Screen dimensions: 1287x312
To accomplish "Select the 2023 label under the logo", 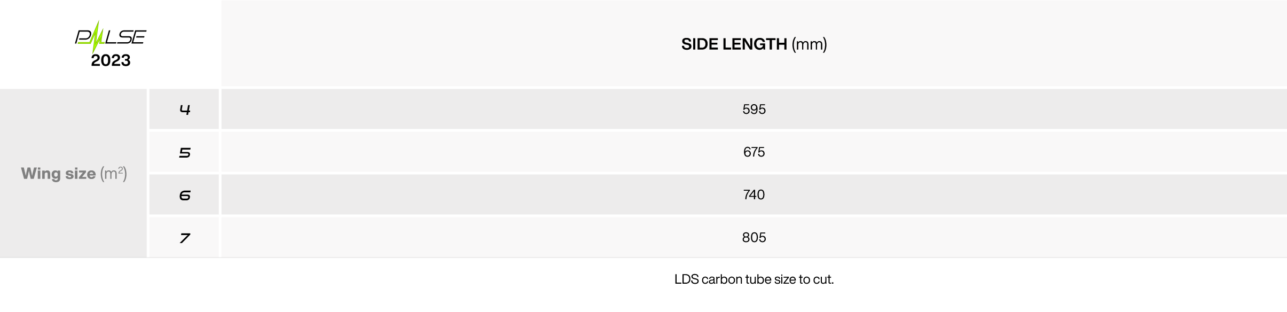I will click(111, 60).
